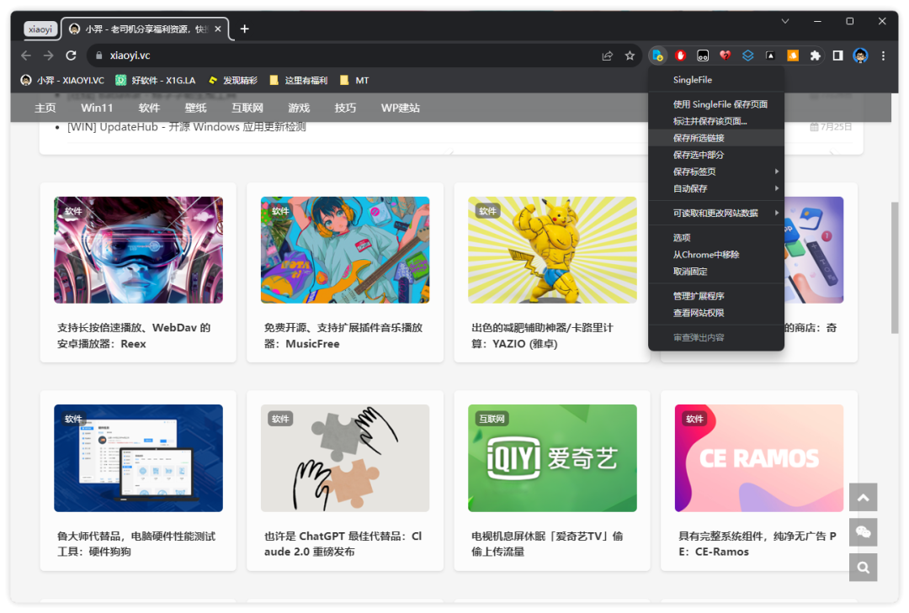Click the dark letter-A extension icon

(x=770, y=55)
